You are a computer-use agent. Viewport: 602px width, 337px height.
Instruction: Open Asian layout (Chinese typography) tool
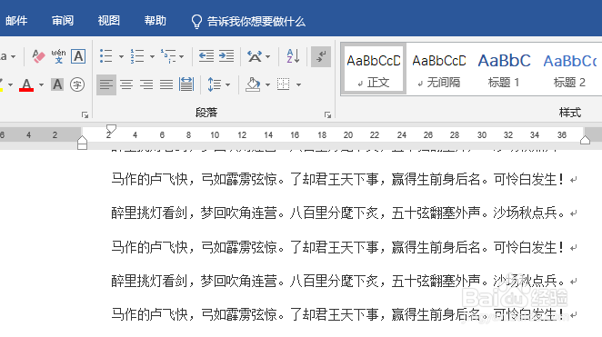[x=255, y=56]
